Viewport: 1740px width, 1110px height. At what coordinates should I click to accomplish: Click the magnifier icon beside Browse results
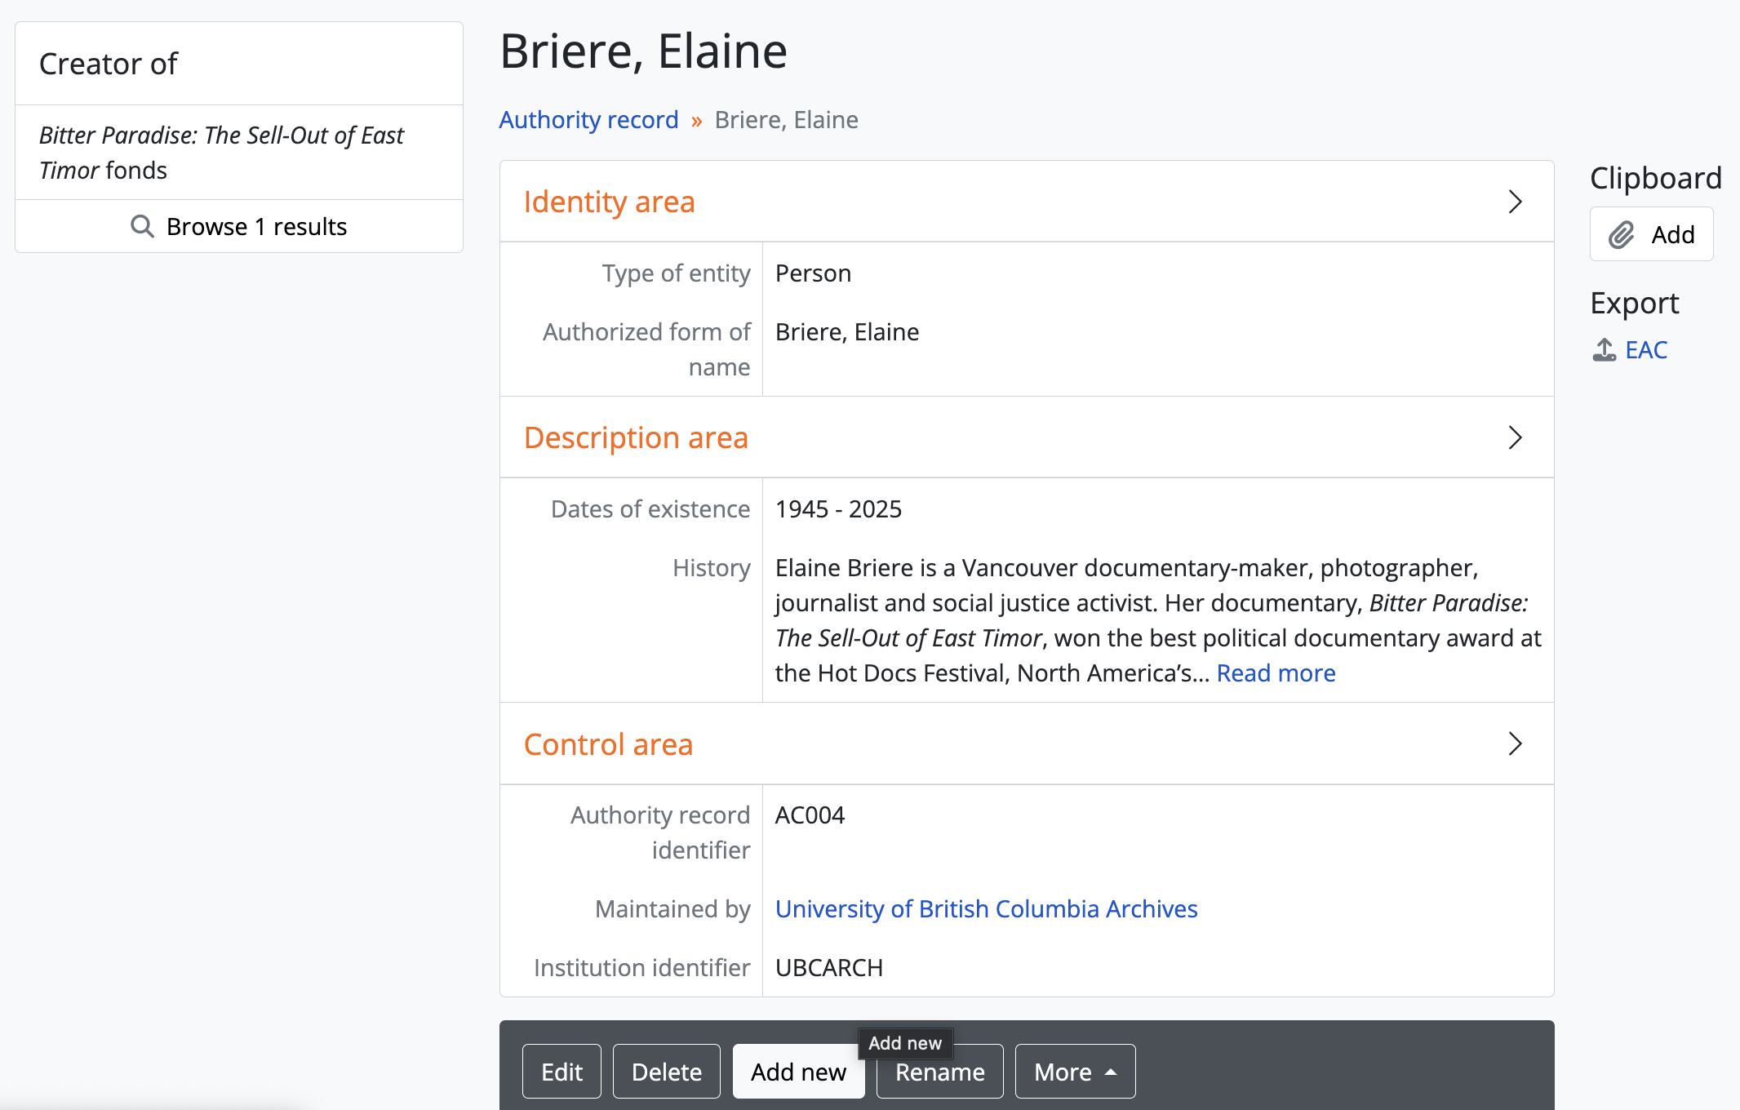(142, 226)
